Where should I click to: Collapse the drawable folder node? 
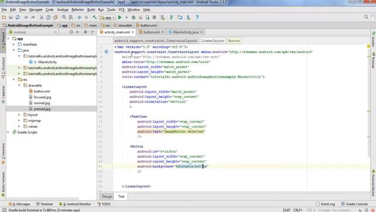[19, 85]
